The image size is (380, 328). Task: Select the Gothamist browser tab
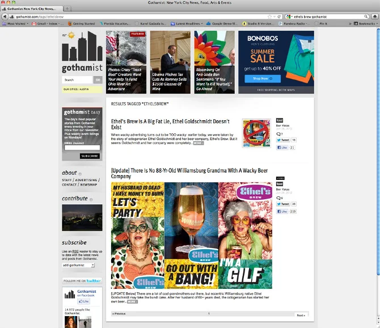pyautogui.click(x=31, y=9)
